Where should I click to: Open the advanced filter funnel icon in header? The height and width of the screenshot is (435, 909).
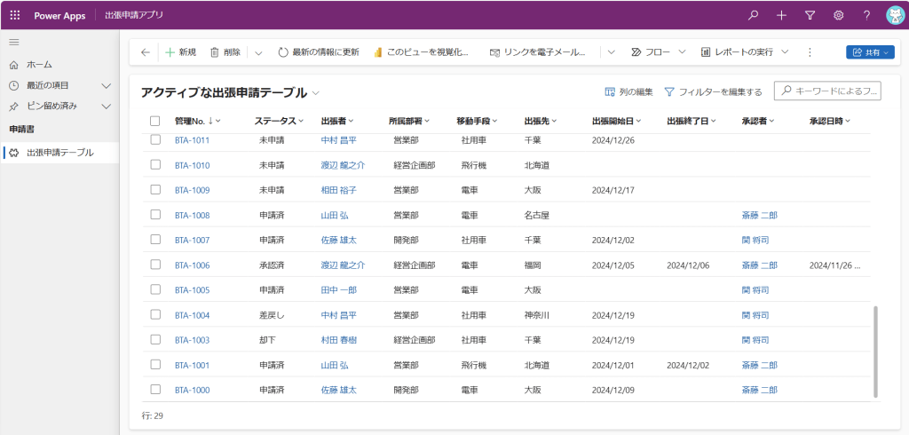coord(810,15)
